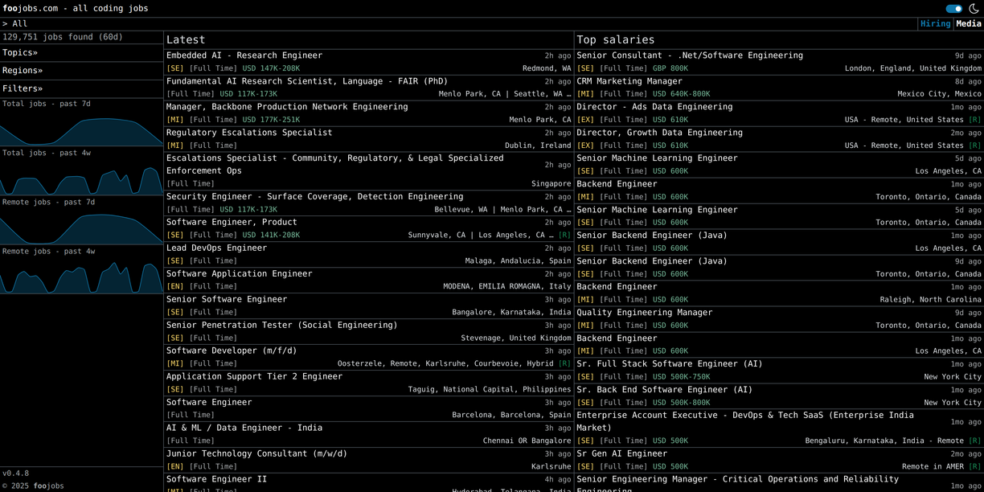Expand the Regions» section
The width and height of the screenshot is (984, 492).
pos(23,71)
